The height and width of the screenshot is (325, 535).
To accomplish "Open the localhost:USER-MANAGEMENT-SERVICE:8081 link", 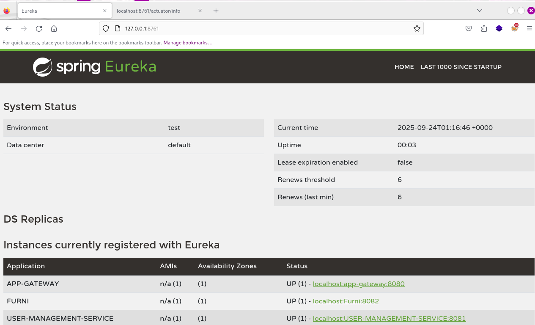I will point(390,319).
